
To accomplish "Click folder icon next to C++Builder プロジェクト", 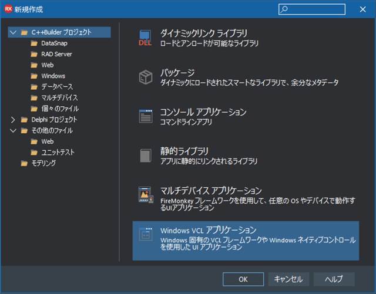I will (24, 32).
